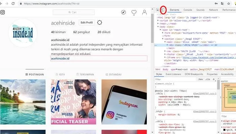Open the Styles pane tab
Image resolution: width=236 pixels, height=134 pixels.
(159, 74)
